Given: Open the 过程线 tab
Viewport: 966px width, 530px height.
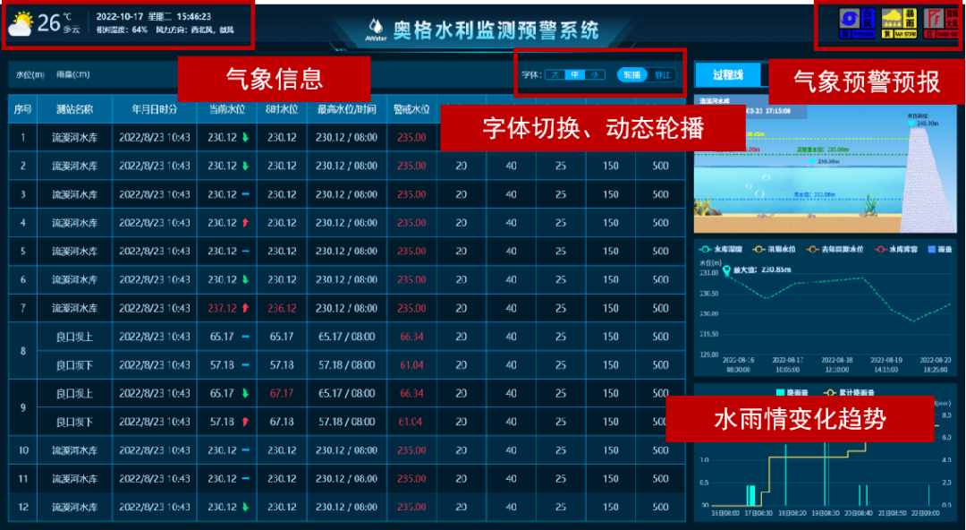Looking at the screenshot, I should point(728,74).
